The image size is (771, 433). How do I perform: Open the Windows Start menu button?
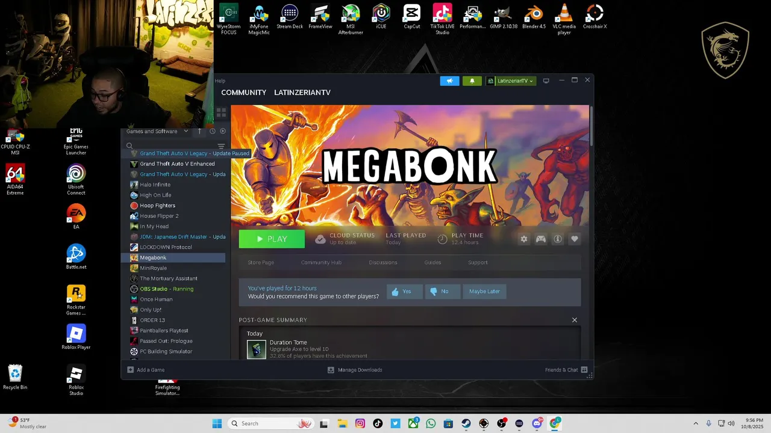(217, 423)
